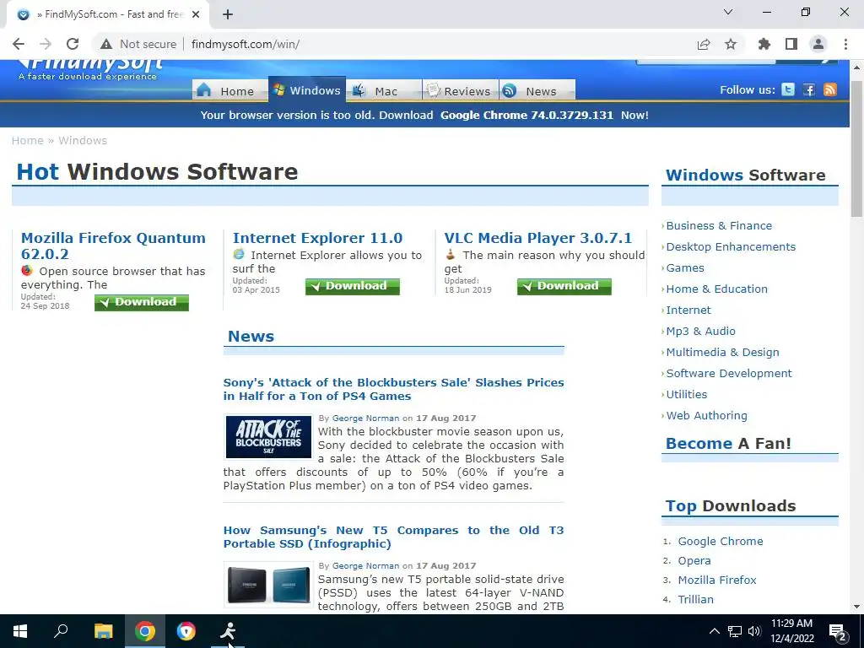Show hidden system tray icons

[714, 631]
